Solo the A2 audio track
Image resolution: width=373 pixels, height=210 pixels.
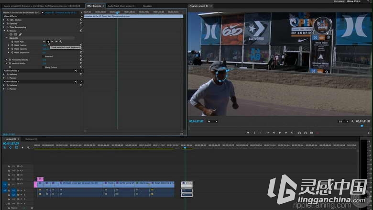coord(24,195)
